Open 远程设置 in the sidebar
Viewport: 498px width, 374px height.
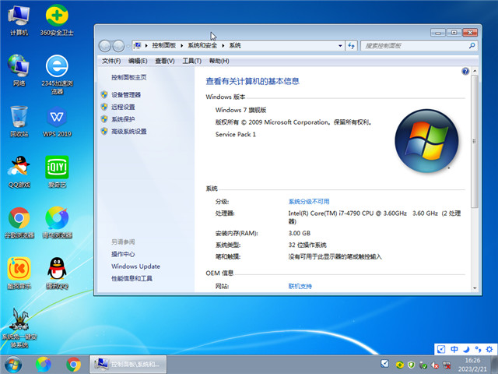click(123, 107)
